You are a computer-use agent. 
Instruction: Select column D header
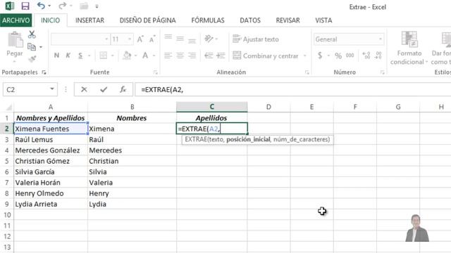coord(268,107)
